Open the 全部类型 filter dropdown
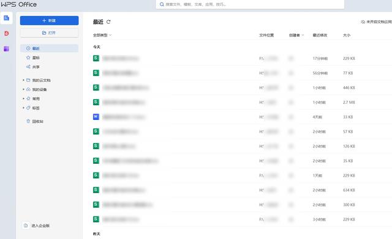The image size is (392, 239). click(102, 35)
